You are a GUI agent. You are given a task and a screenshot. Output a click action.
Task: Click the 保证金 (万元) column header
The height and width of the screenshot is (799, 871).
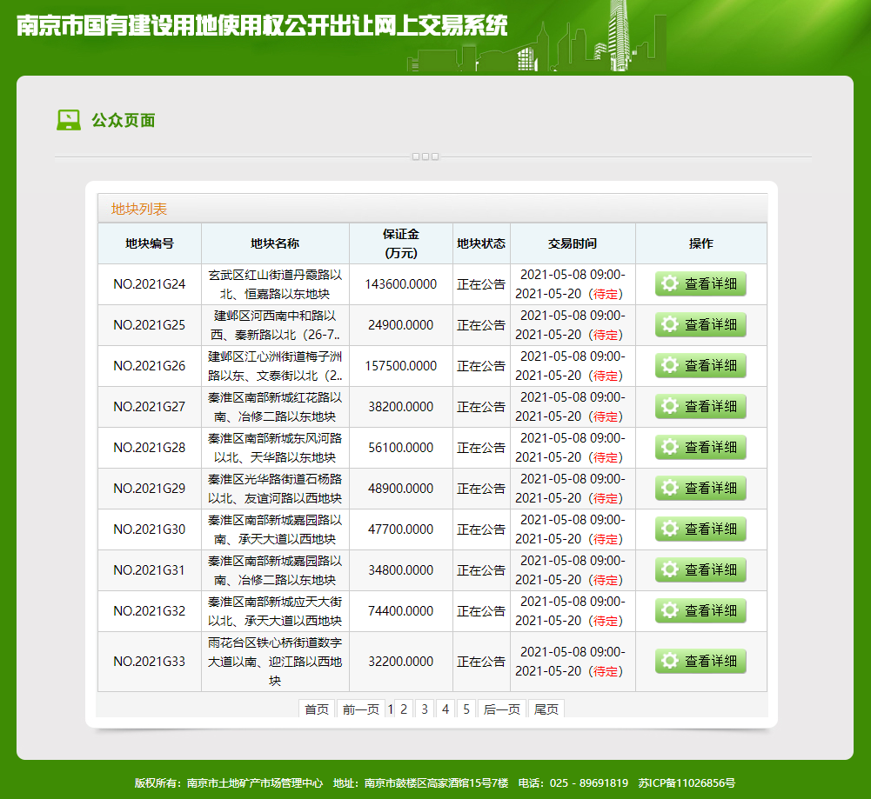tap(400, 243)
